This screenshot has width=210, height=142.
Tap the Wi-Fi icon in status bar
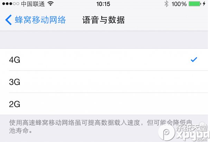(50, 4)
